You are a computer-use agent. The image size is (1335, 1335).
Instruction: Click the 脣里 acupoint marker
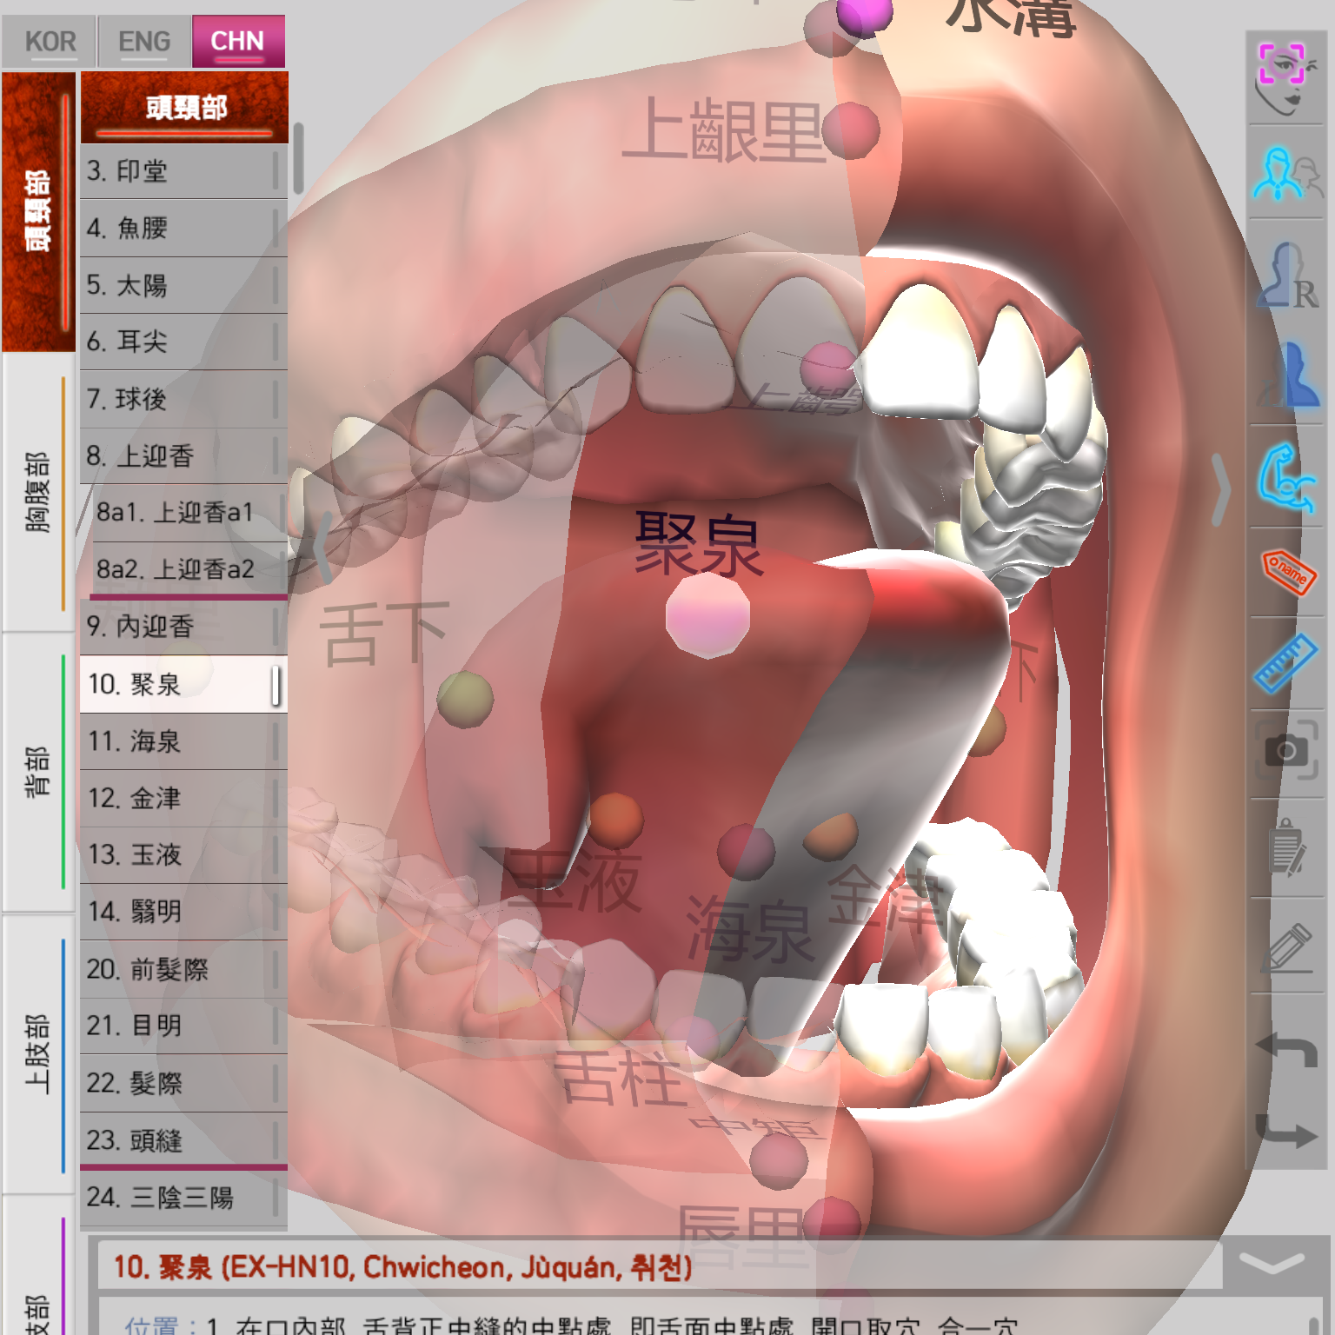pyautogui.click(x=833, y=1224)
